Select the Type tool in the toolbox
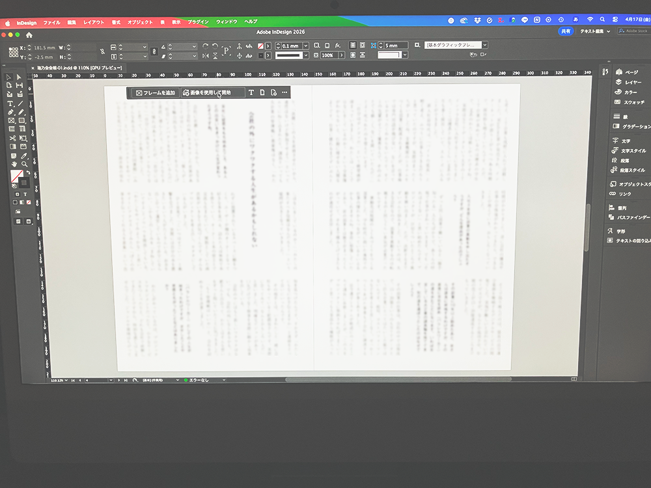Viewport: 651px width, 488px height. coord(10,104)
